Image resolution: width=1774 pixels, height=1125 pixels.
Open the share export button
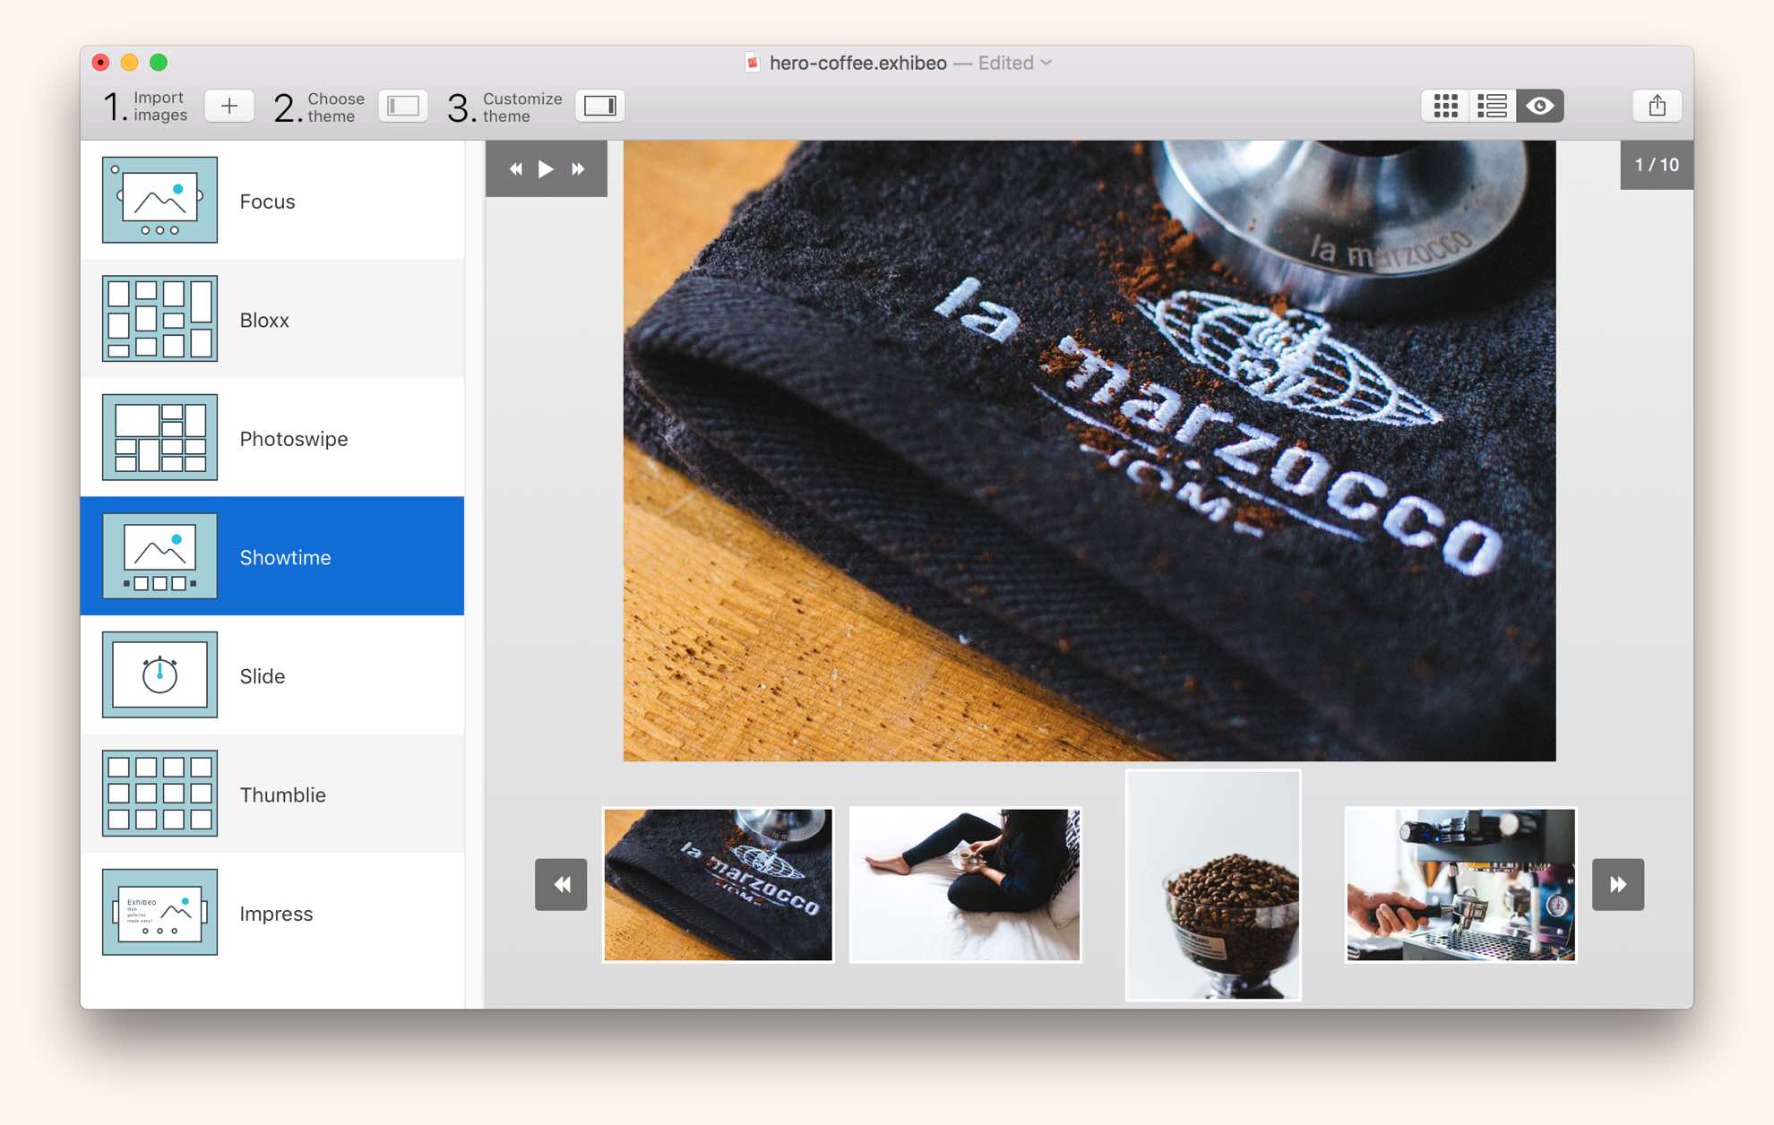click(1657, 107)
